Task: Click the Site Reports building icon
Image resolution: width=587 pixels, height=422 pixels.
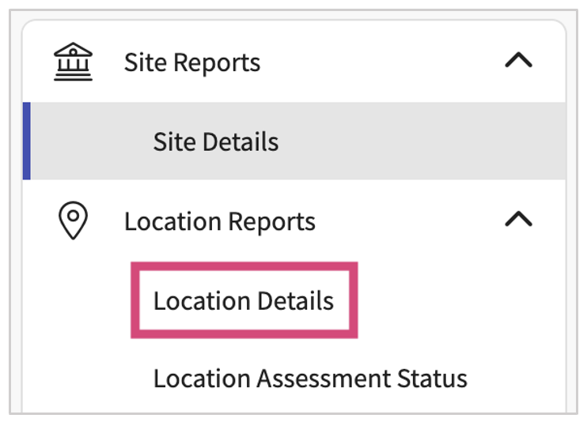Action: click(x=73, y=62)
